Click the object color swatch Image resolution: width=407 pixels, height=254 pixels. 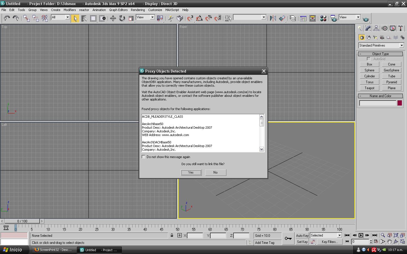(x=400, y=103)
